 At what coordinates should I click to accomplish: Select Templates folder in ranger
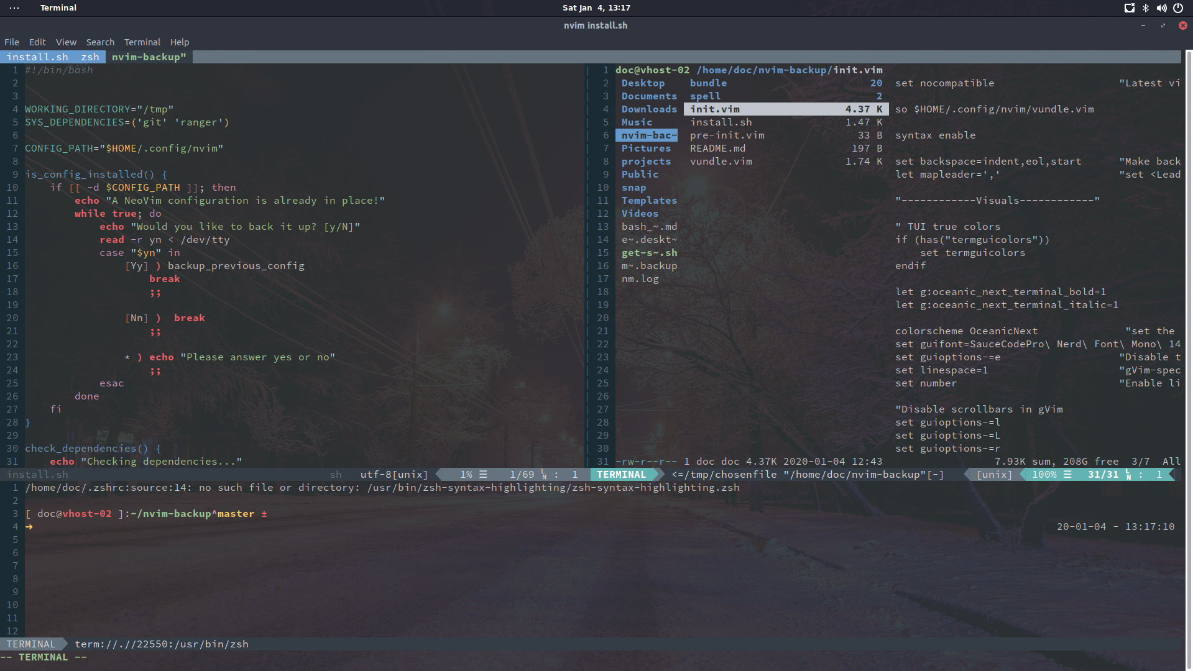[x=649, y=201]
